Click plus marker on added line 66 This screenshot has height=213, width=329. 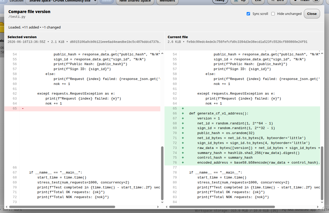click(x=183, y=113)
